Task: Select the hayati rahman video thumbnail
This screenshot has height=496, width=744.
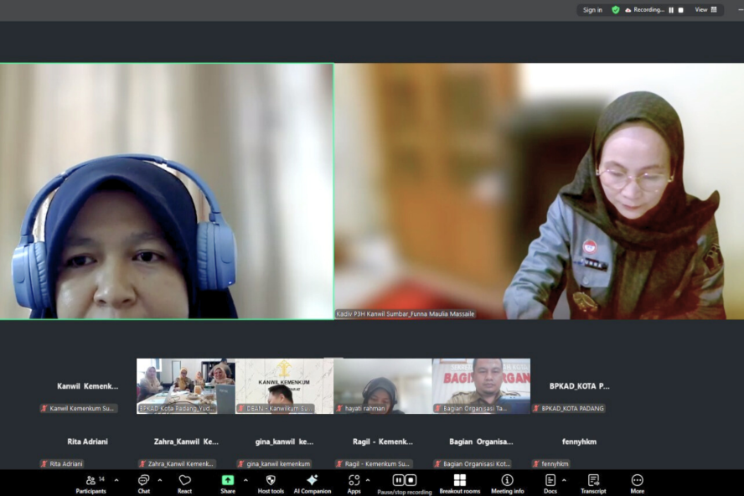Action: (x=382, y=386)
